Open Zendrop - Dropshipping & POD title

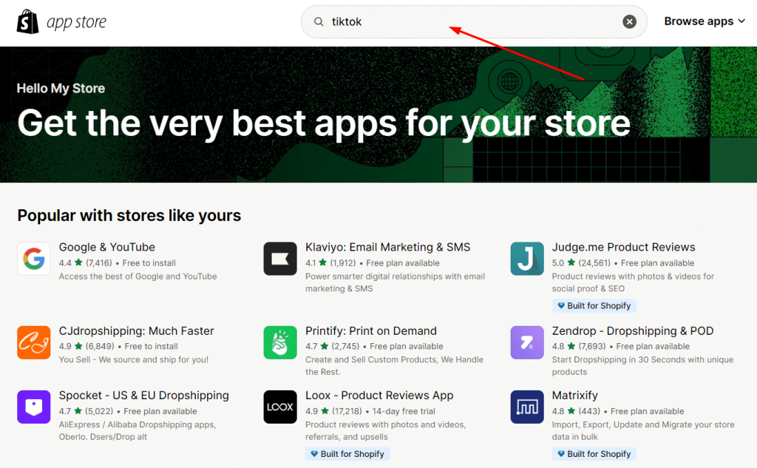[633, 330]
